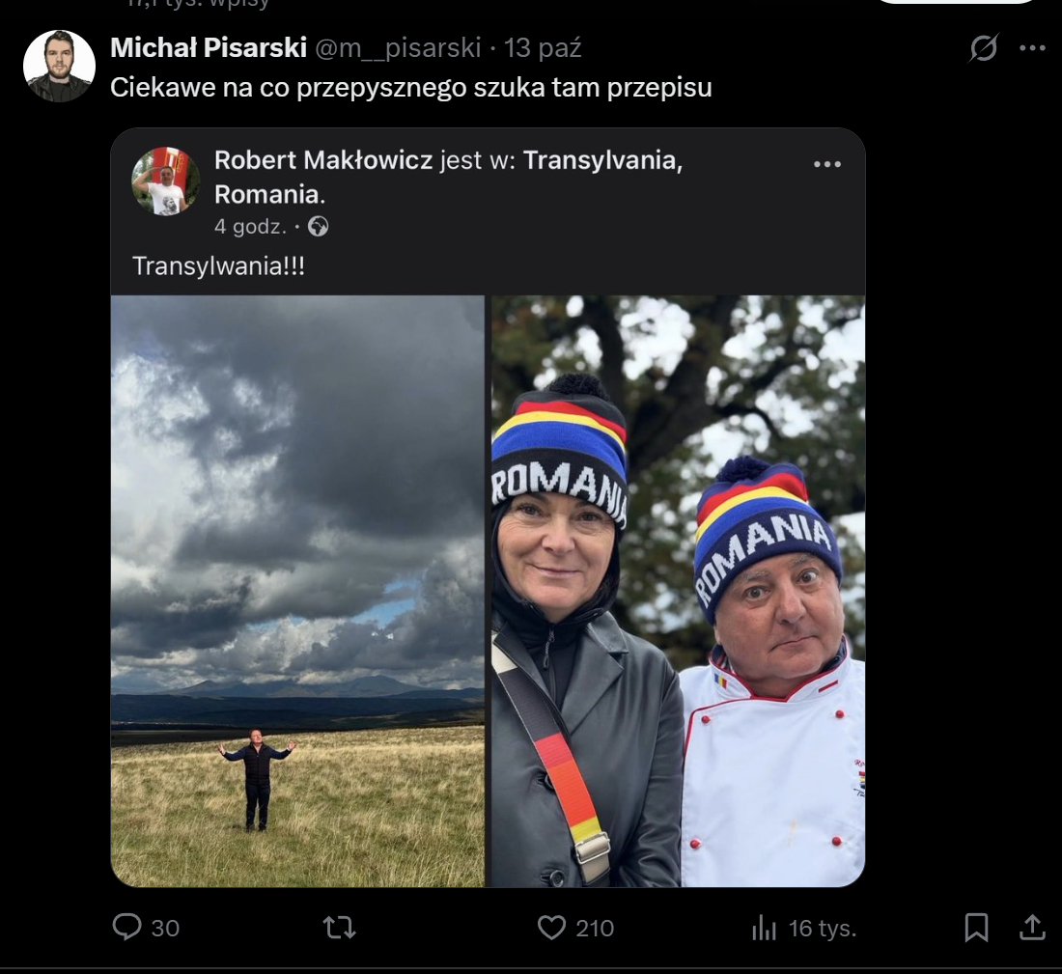Open the cloudy field landscape photo
Image resolution: width=1062 pixels, height=974 pixels.
[297, 591]
